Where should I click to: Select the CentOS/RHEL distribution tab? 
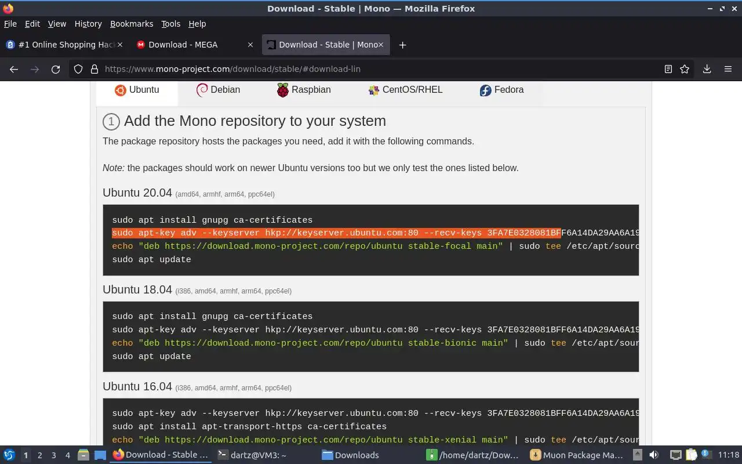click(x=405, y=90)
